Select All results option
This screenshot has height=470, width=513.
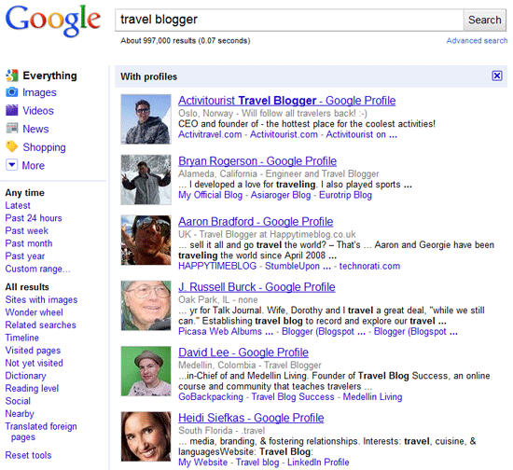pyautogui.click(x=27, y=287)
